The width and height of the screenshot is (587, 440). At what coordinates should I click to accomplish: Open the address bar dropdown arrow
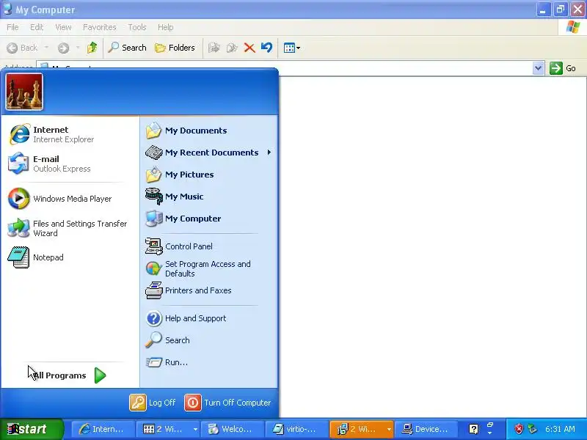pyautogui.click(x=539, y=68)
